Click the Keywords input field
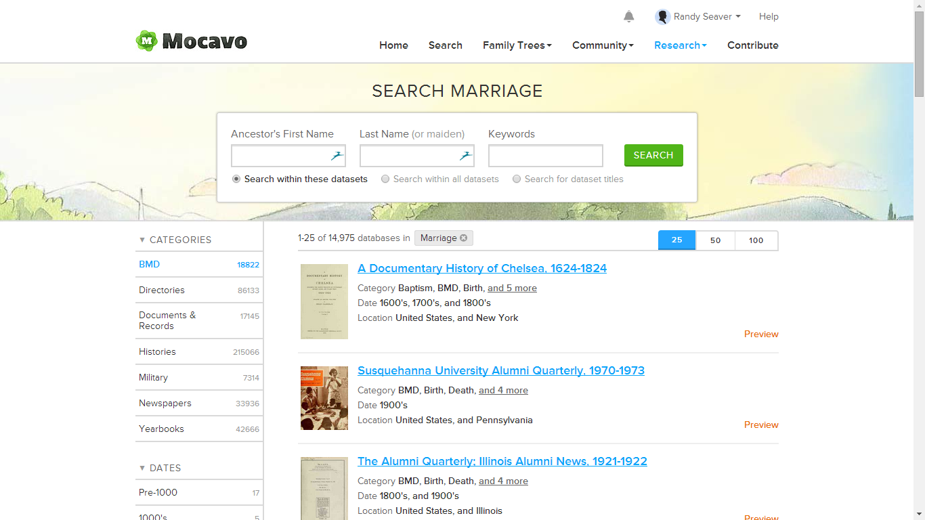925x520 pixels. tap(546, 156)
